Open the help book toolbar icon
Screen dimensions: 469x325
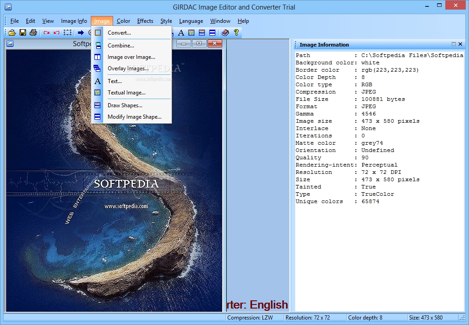click(225, 32)
